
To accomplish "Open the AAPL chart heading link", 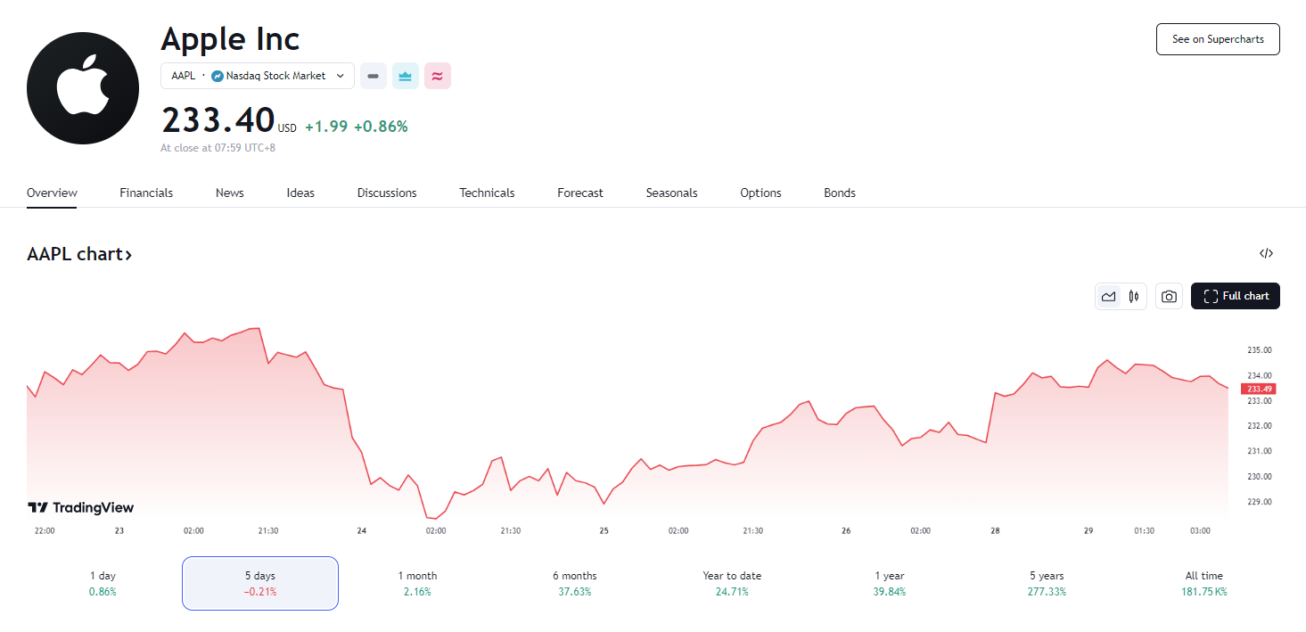I will tap(79, 254).
